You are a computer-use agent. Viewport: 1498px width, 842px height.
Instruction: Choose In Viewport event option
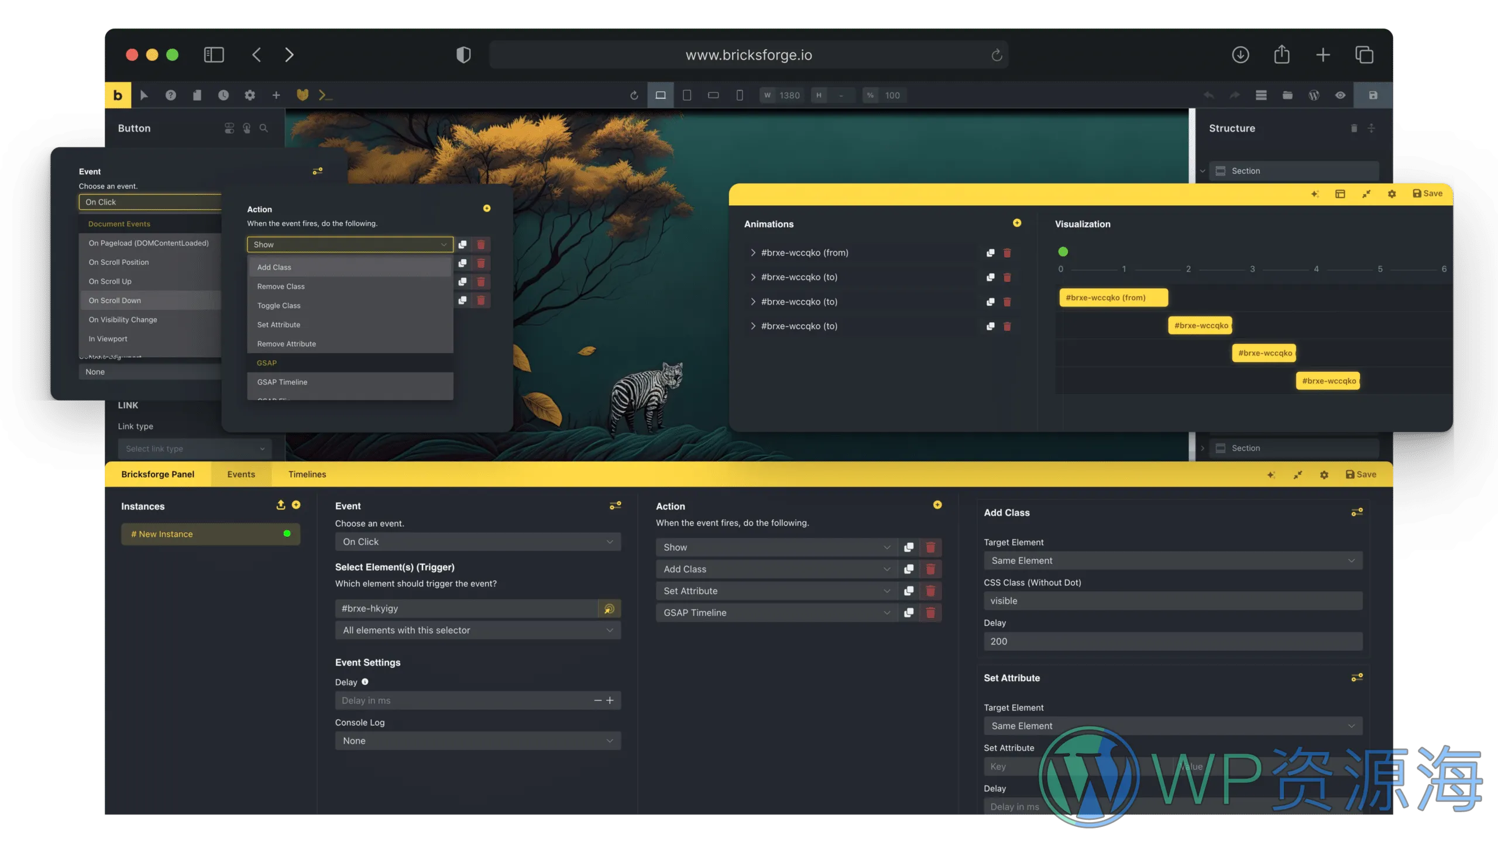(150, 339)
